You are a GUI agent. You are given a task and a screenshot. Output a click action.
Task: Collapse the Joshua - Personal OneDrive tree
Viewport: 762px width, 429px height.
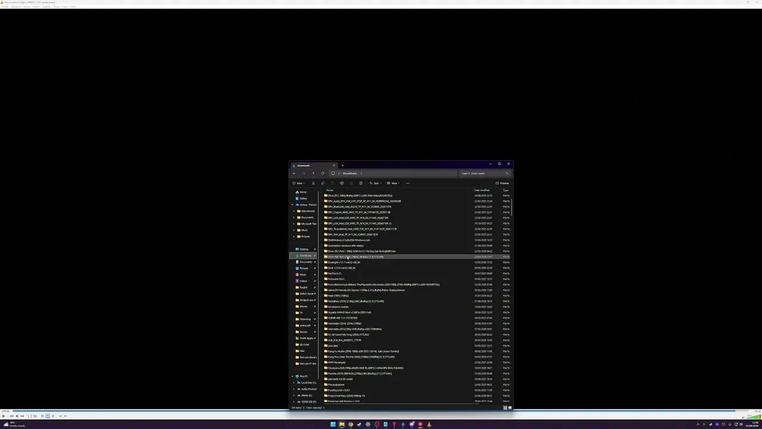point(293,205)
